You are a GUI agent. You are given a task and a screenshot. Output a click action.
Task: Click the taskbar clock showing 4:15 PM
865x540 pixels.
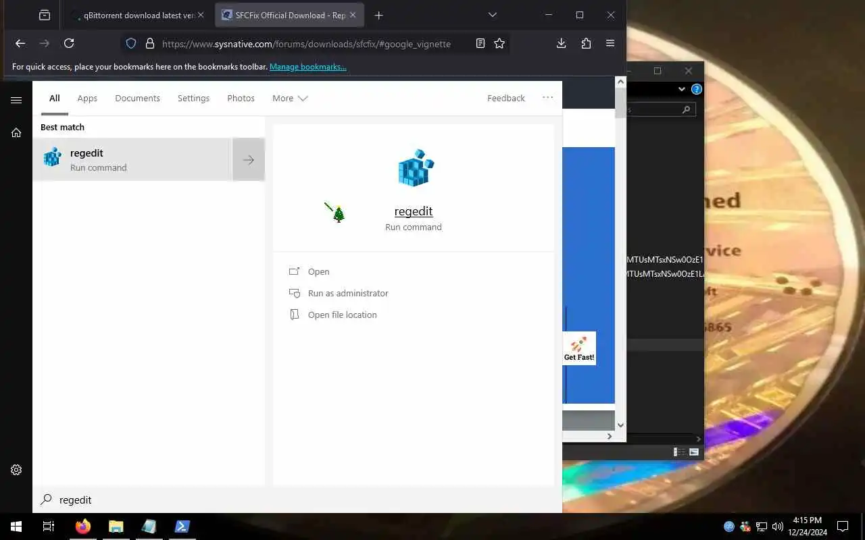807,526
